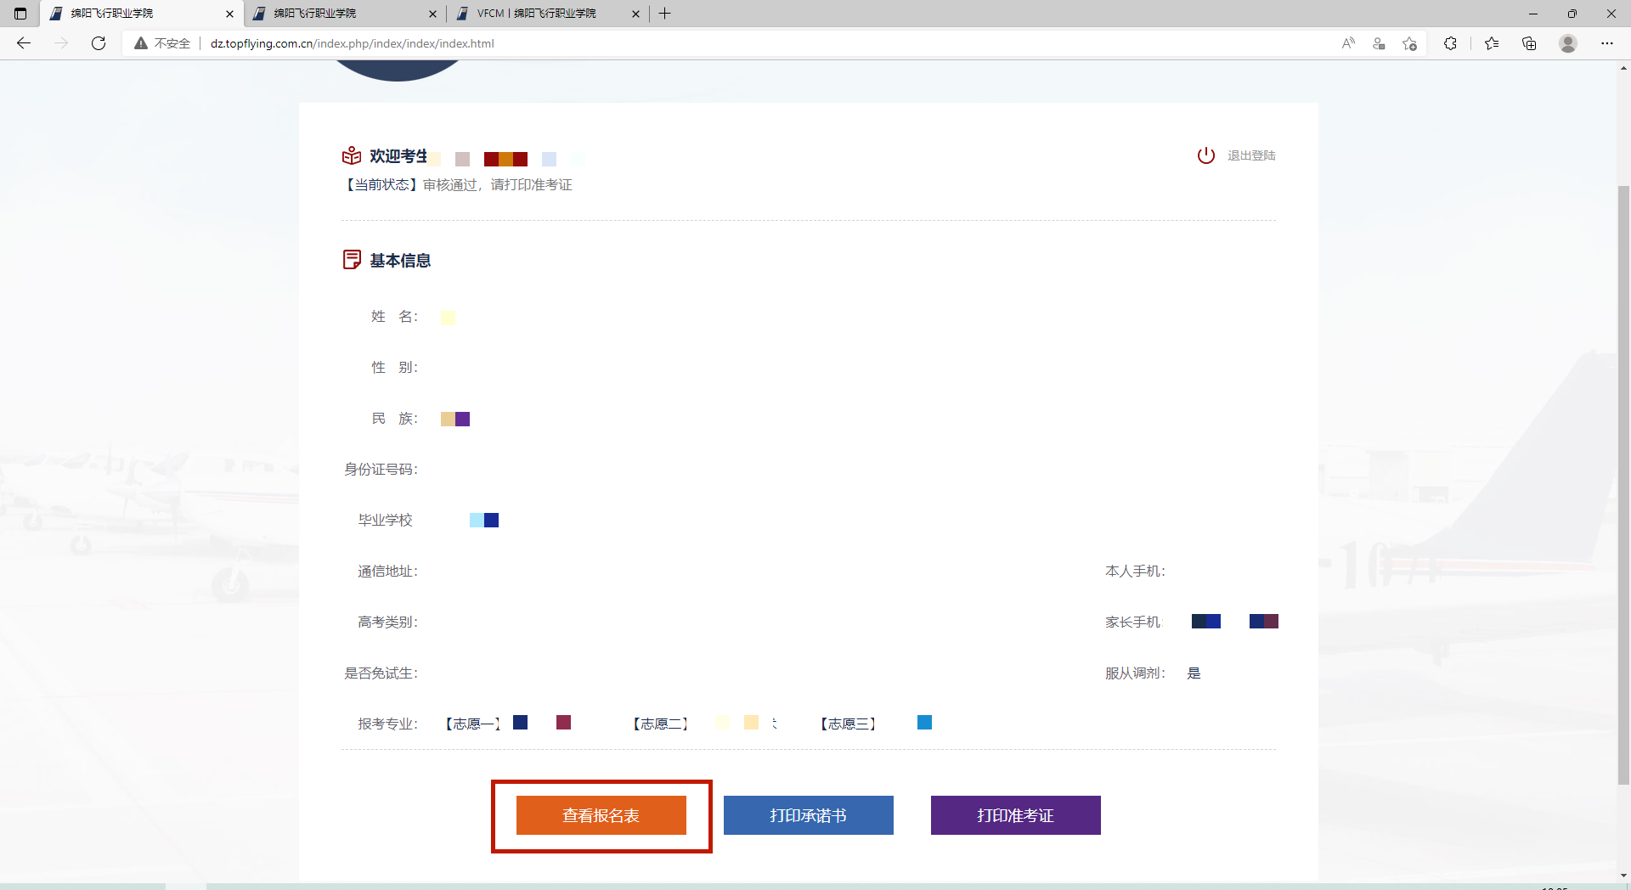The image size is (1631, 890).
Task: Click the logout power icon
Action: pyautogui.click(x=1205, y=155)
